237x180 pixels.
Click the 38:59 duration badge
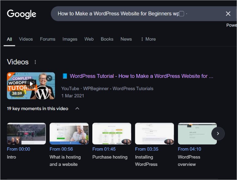coord(17,93)
